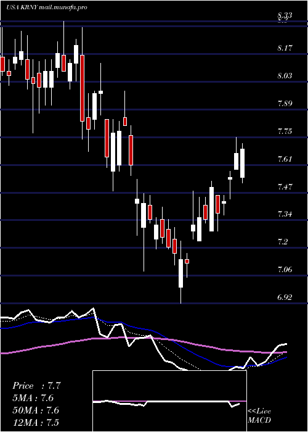Click the 8.17 price axis label

point(285,48)
